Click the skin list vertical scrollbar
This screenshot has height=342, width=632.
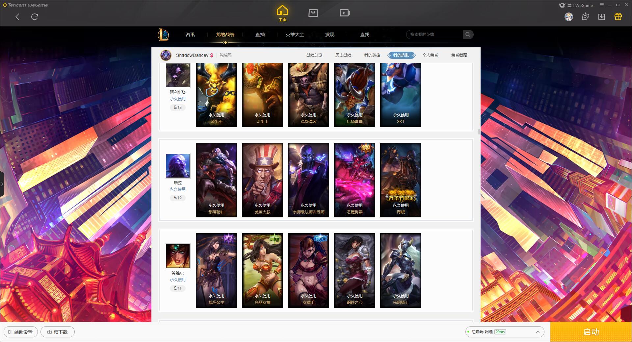479,132
